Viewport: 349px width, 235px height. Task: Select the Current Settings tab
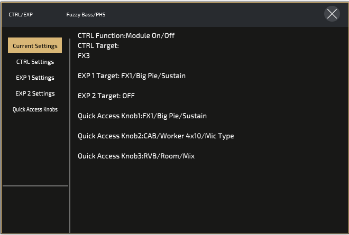coord(35,46)
